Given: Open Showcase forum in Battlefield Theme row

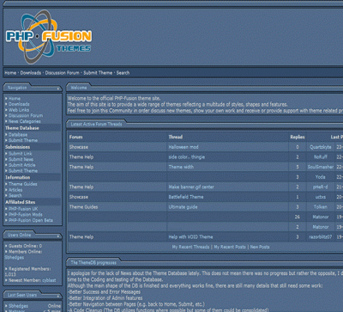Looking at the screenshot, I should 79,197.
